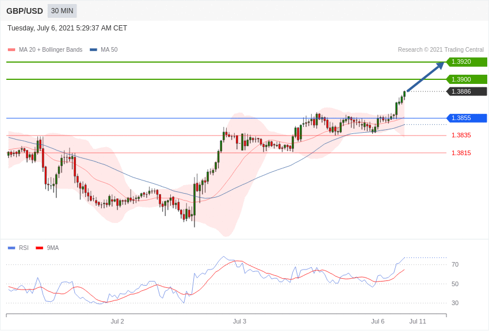This screenshot has width=489, height=331.
Task: Toggle the MA 20 + Bollinger Bands legend
Action: point(51,50)
